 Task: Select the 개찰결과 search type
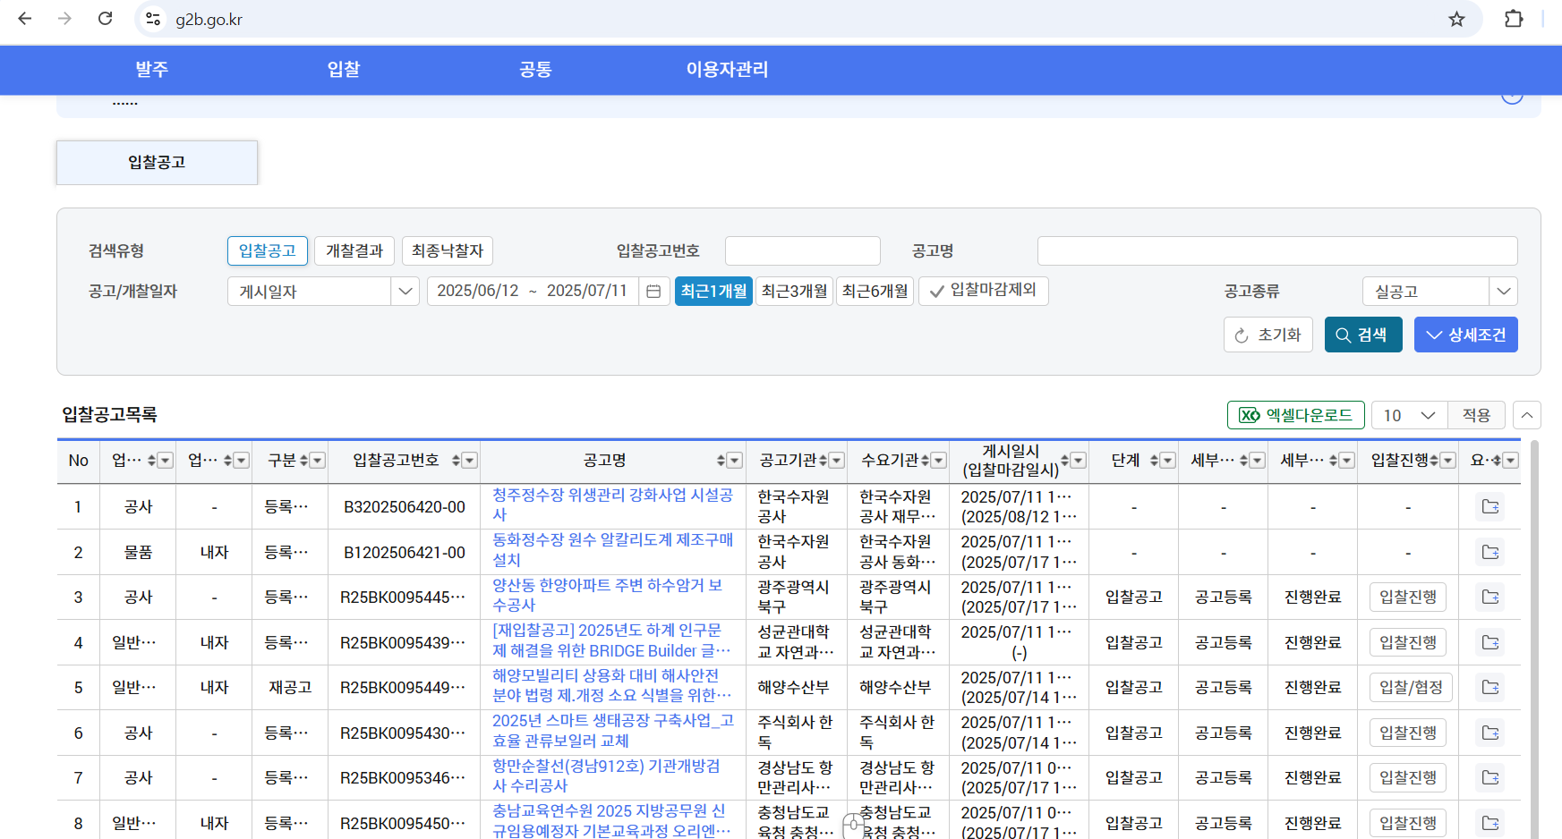[354, 251]
